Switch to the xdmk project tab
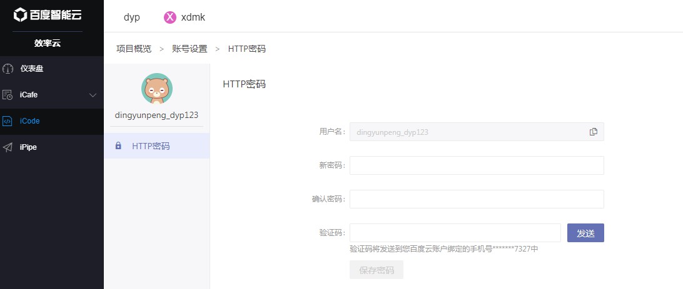 (185, 17)
